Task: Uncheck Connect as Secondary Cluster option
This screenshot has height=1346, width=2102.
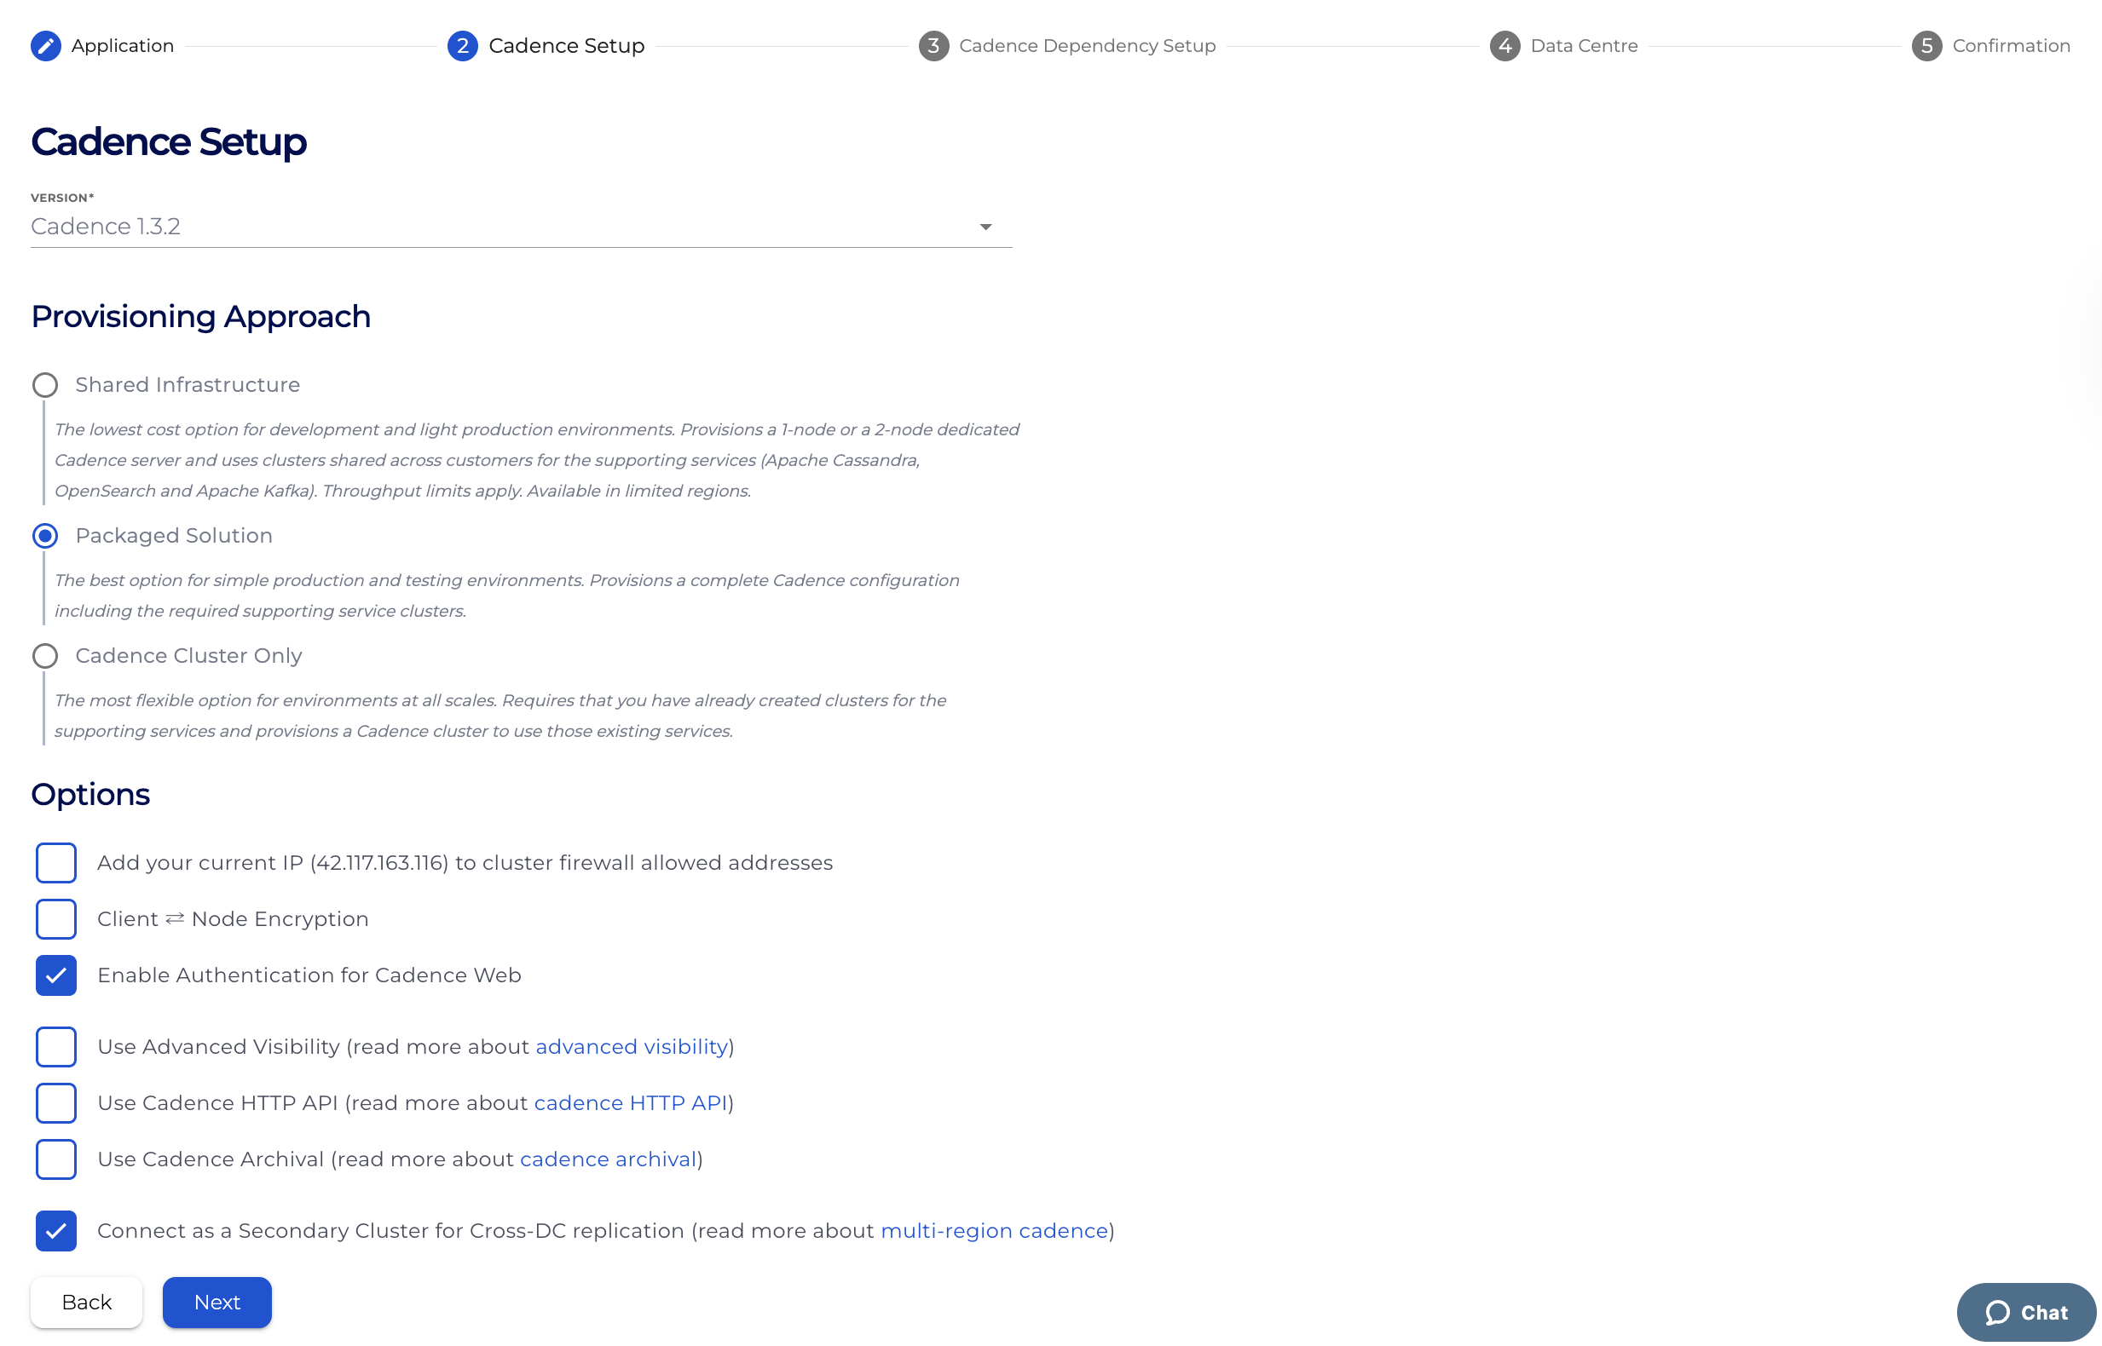Action: [x=56, y=1231]
